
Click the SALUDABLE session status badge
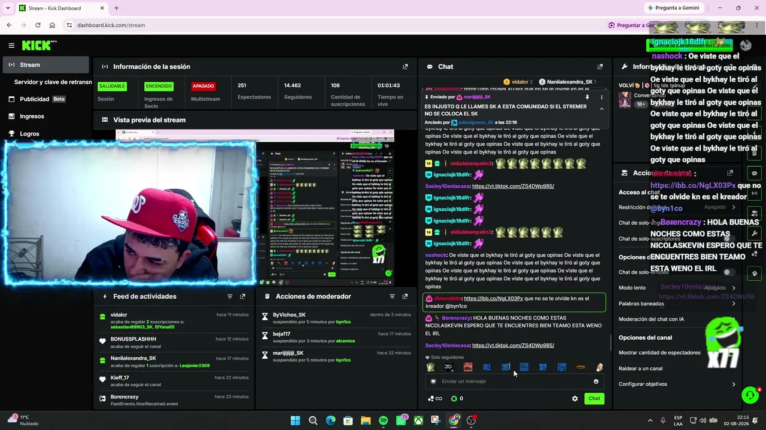[112, 86]
